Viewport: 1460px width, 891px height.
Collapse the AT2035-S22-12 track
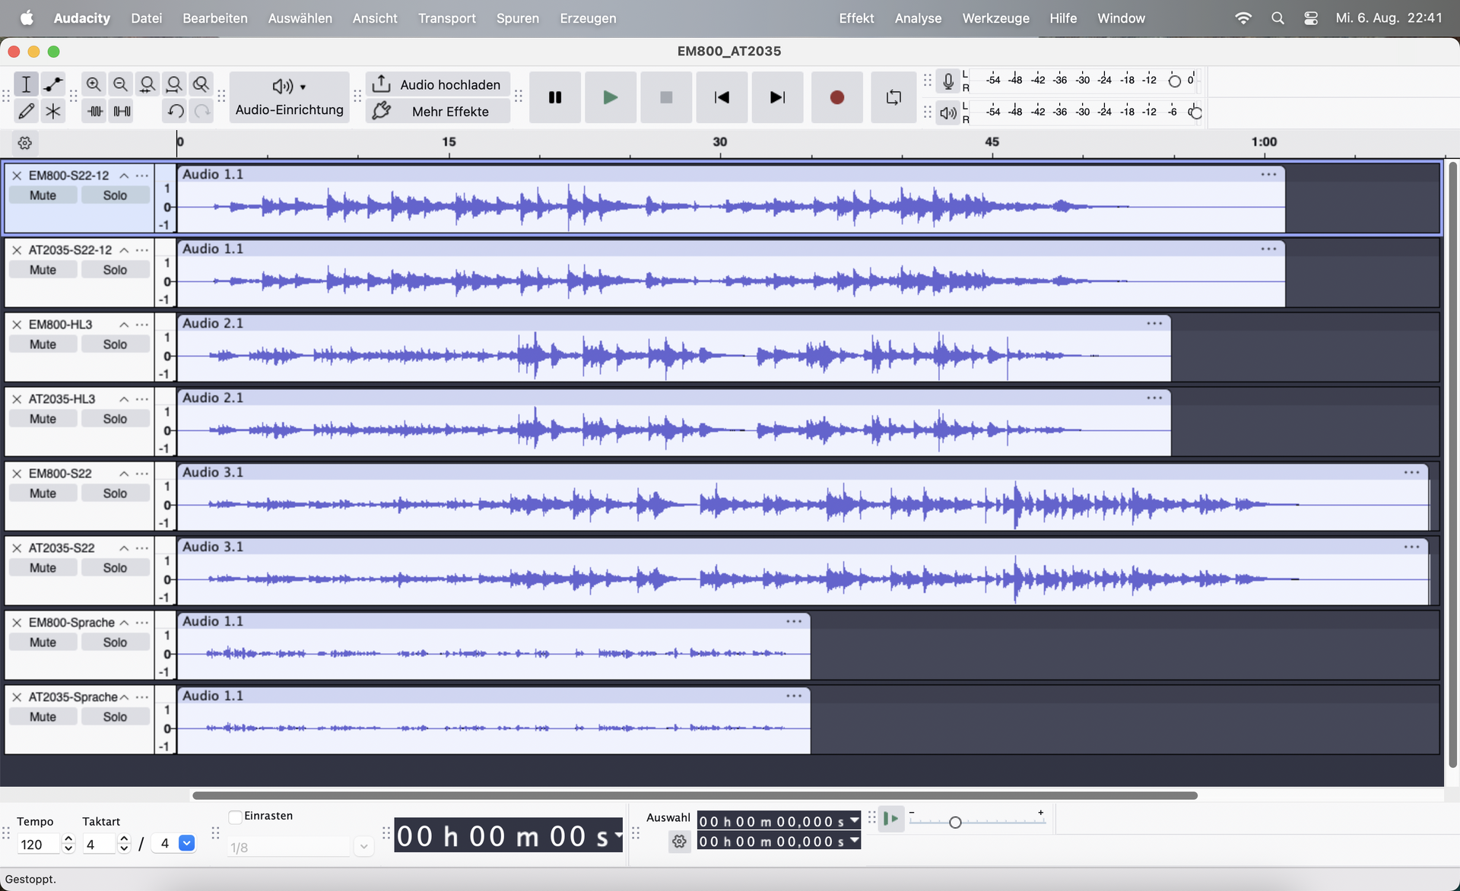pyautogui.click(x=124, y=250)
